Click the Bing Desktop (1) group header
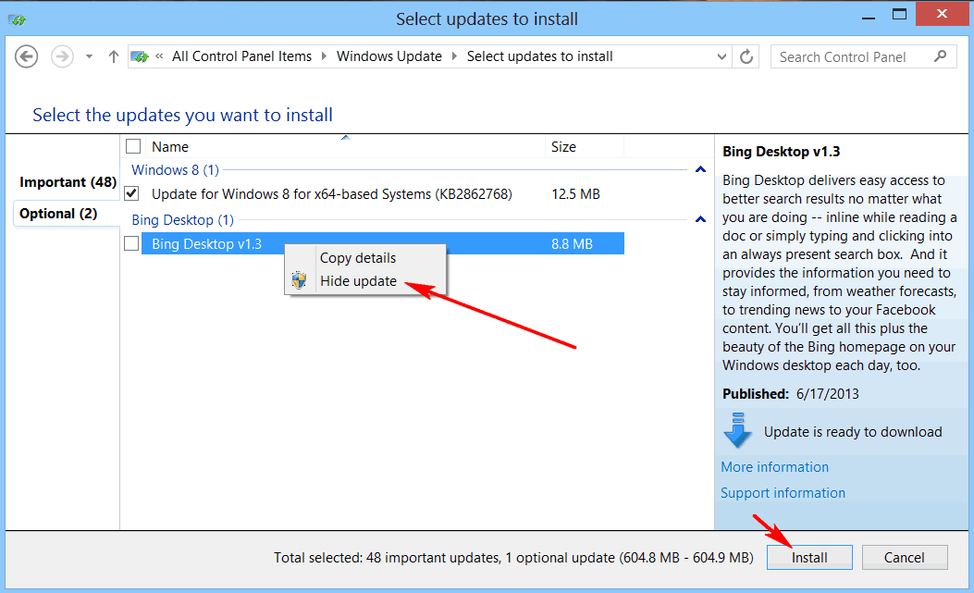This screenshot has height=593, width=974. 182,220
